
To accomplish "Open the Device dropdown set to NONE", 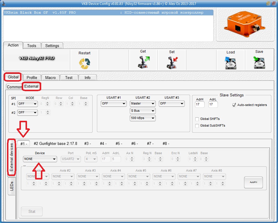I will coord(40,159).
